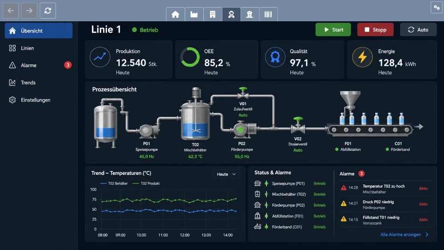Image resolution: width=444 pixels, height=250 pixels.
Task: Select the building icon tab
Action: pos(213,14)
